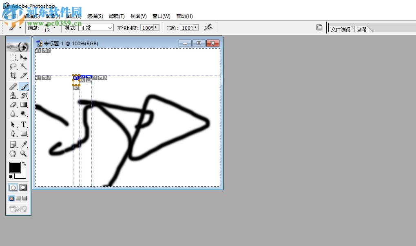
Task: Enable airbrush mode in the options bar
Action: coord(208,27)
